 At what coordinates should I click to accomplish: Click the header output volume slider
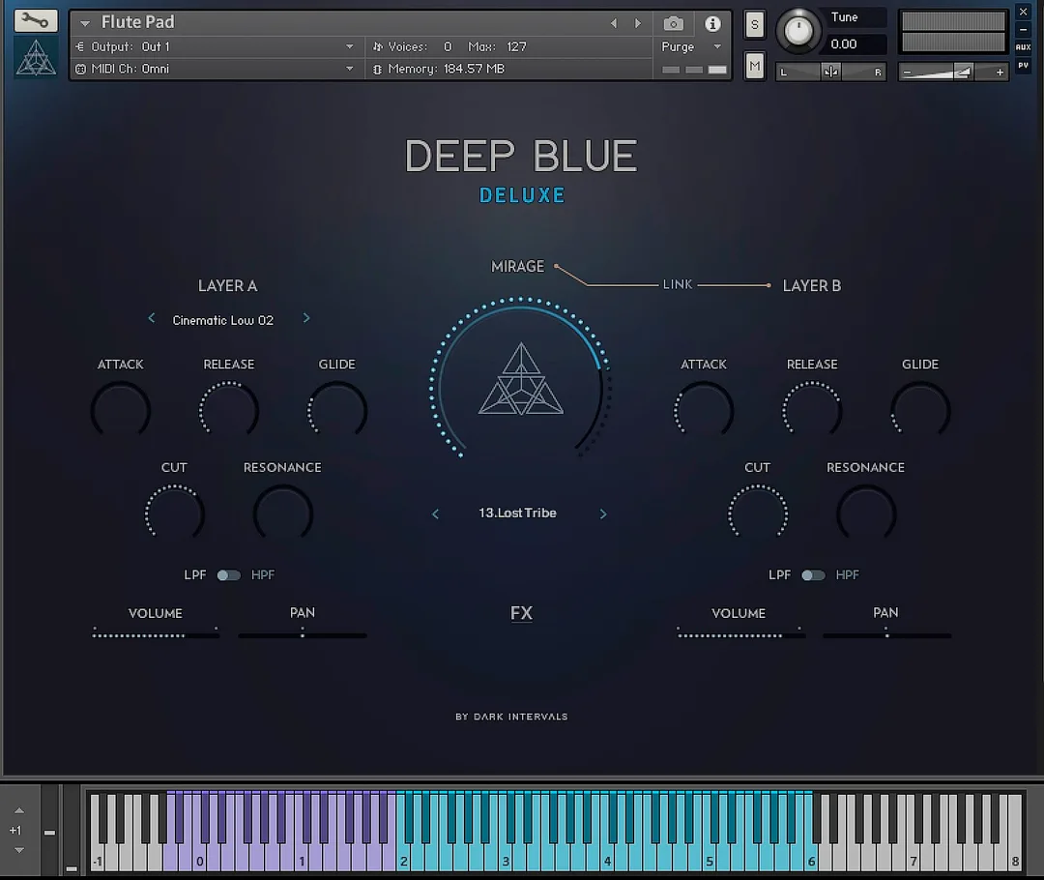coord(953,72)
